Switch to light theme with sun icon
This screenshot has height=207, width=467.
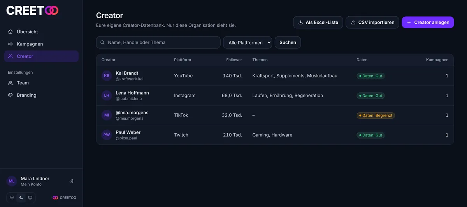(x=12, y=198)
